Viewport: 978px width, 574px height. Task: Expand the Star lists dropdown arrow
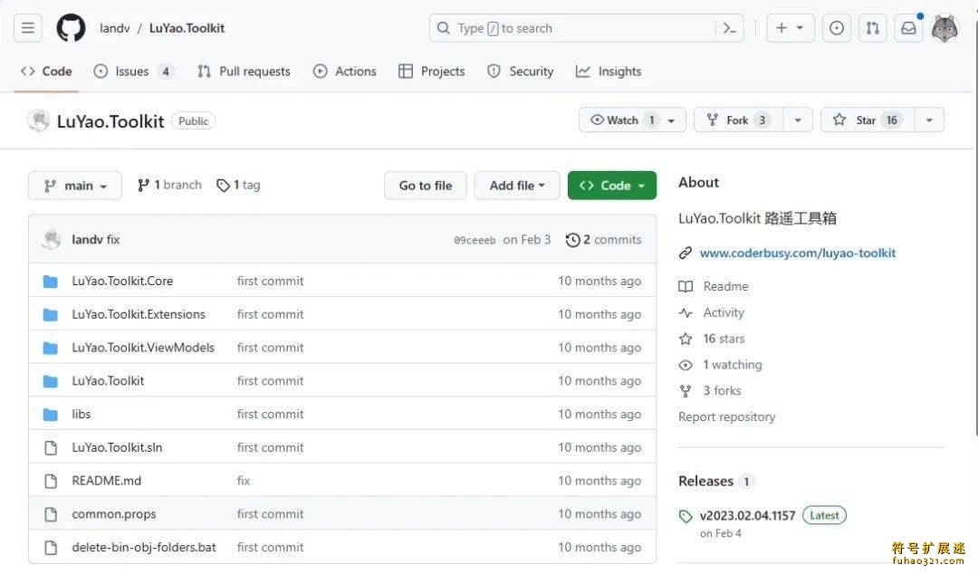(x=929, y=120)
